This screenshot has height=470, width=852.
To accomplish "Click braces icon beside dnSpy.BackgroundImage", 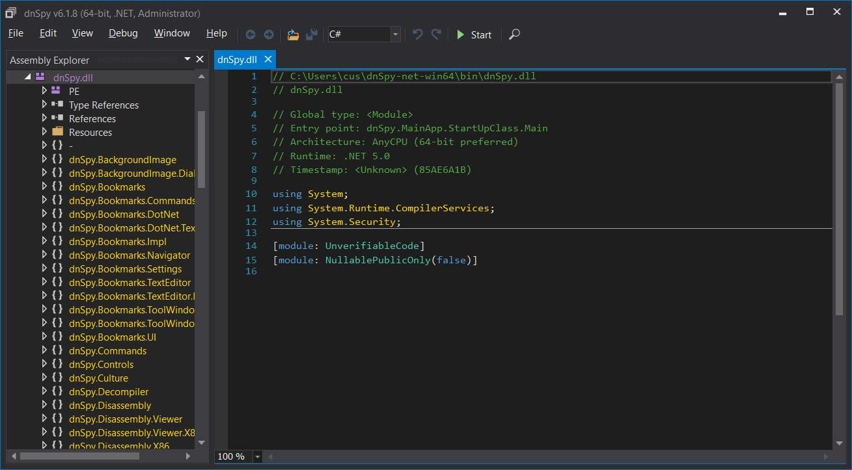I will coord(57,159).
